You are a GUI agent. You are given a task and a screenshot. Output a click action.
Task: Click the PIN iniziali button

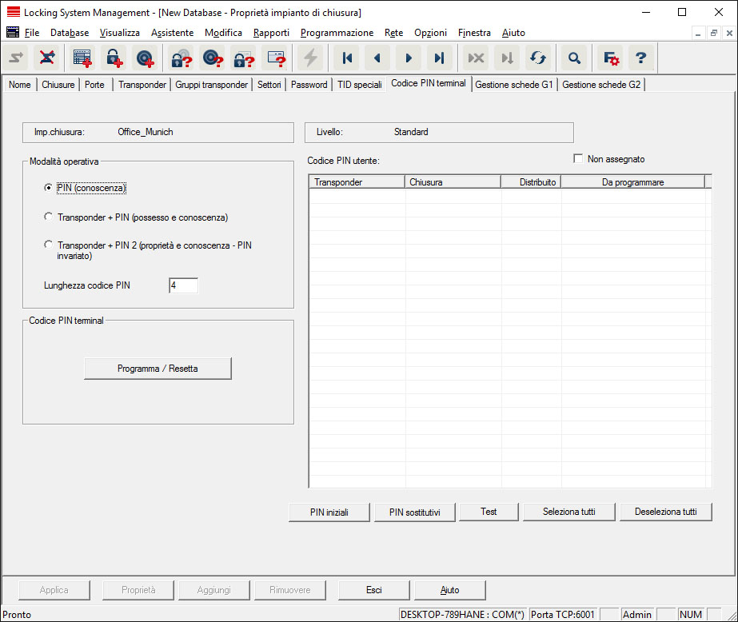coord(329,512)
